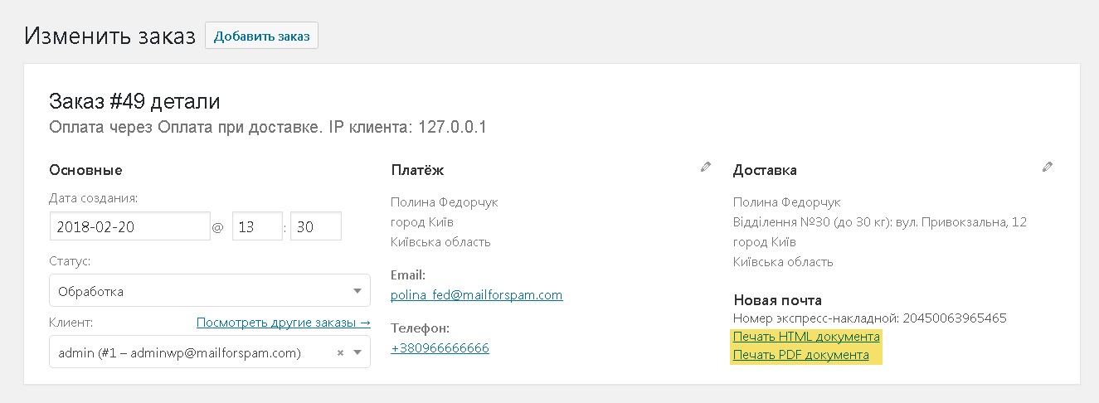Click the Добавить заказ button
The image size is (1099, 403).
[261, 36]
